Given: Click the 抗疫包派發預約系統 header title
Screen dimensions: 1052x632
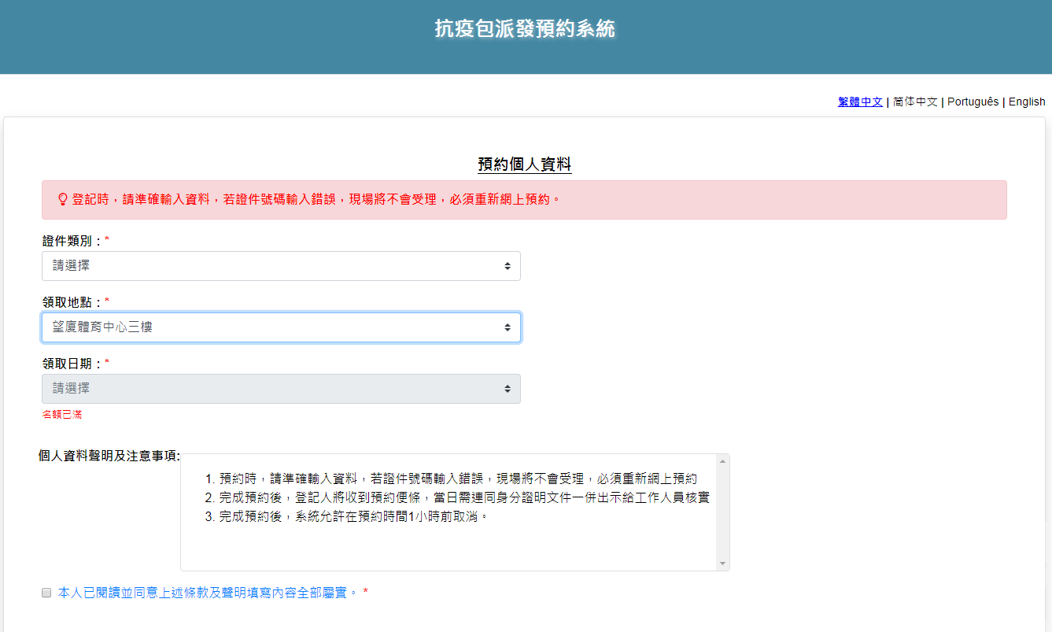Looking at the screenshot, I should 526,29.
